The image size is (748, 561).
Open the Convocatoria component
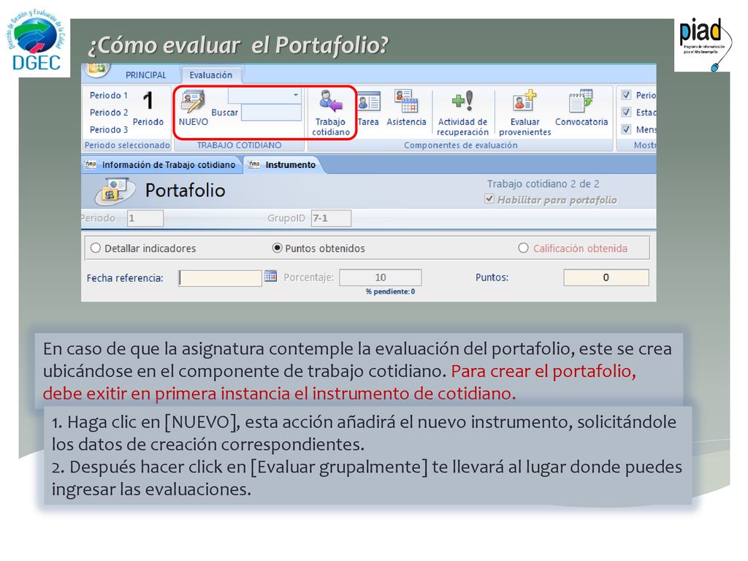coord(581,108)
